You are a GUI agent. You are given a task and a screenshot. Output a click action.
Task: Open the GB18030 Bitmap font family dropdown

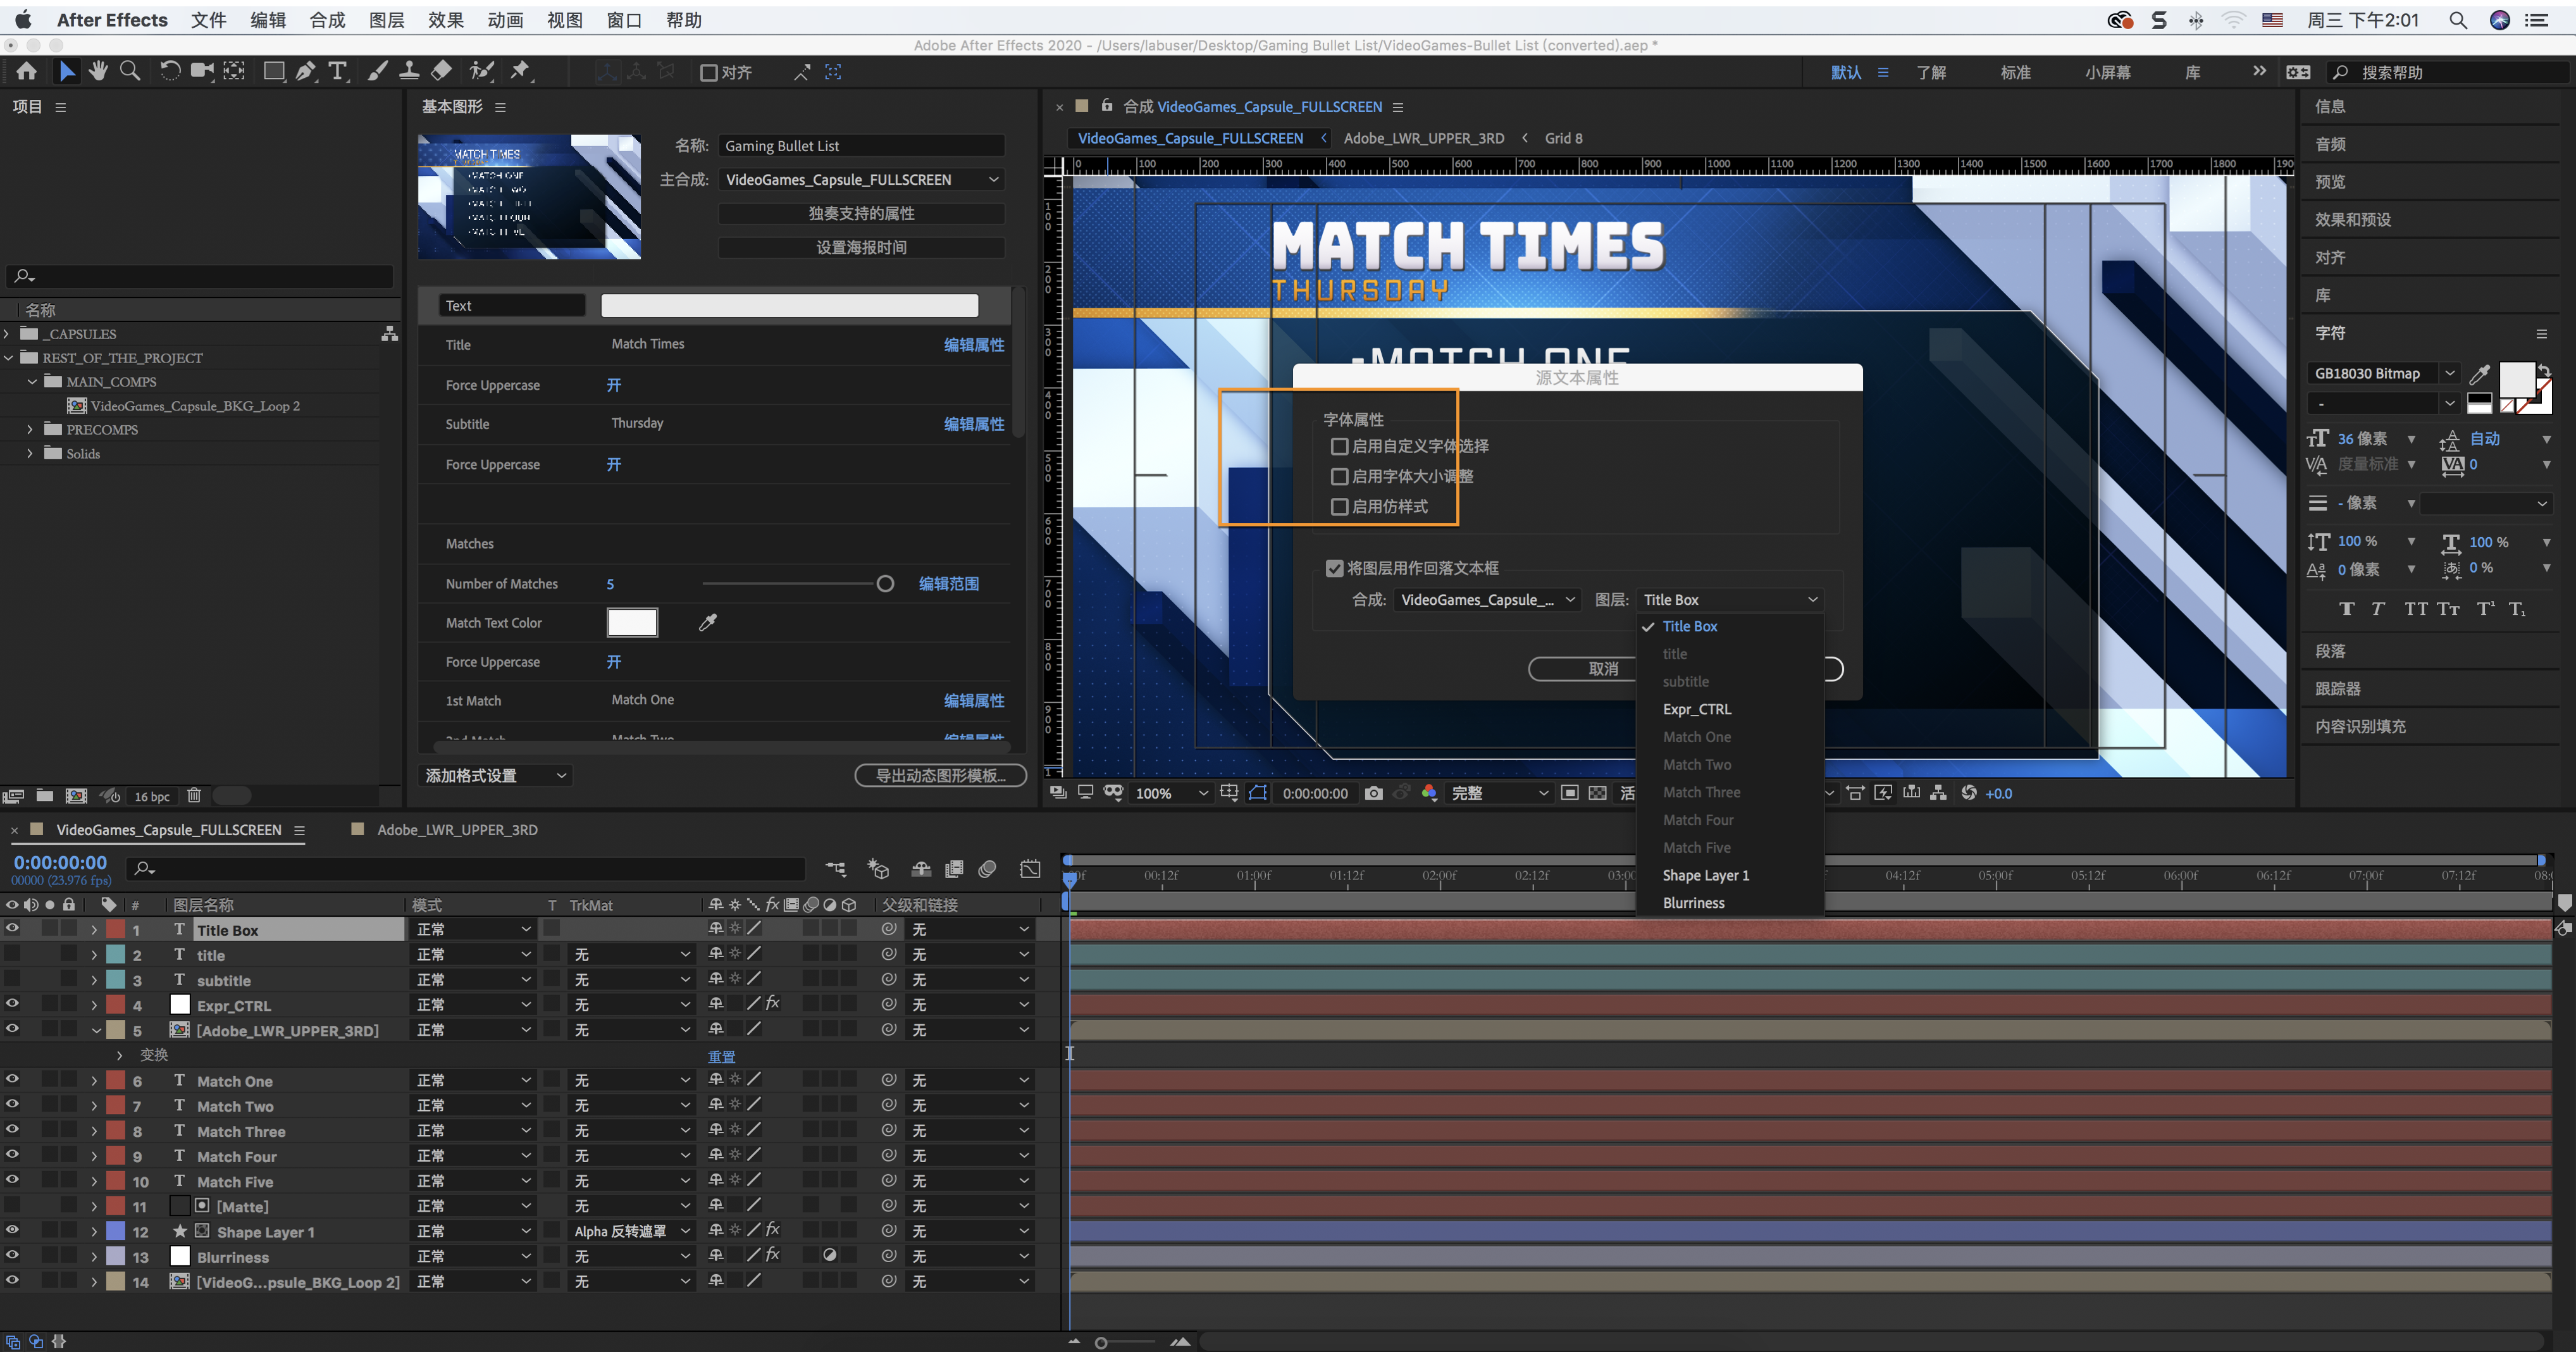[x=2449, y=373]
